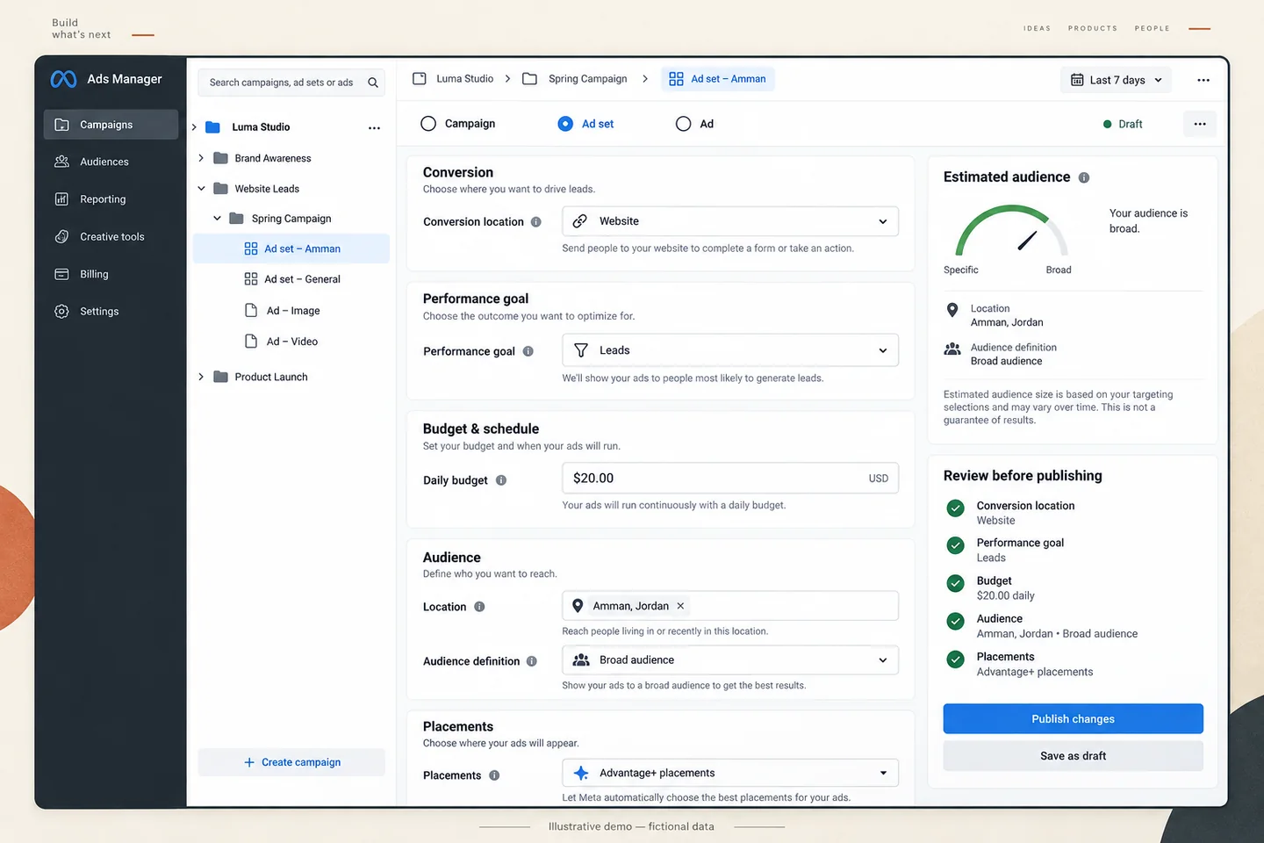Screen dimensions: 1264x843
Task: Click Ad set – Amman breadcrumb
Action: (x=718, y=79)
